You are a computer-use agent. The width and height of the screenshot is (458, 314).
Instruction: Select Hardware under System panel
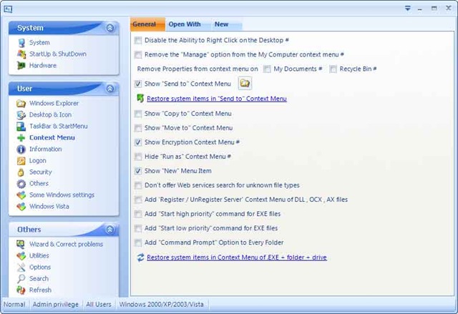point(43,65)
